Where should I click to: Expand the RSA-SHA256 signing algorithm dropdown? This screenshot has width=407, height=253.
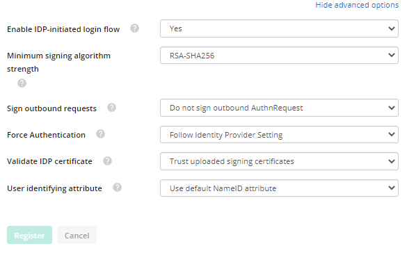[279, 55]
